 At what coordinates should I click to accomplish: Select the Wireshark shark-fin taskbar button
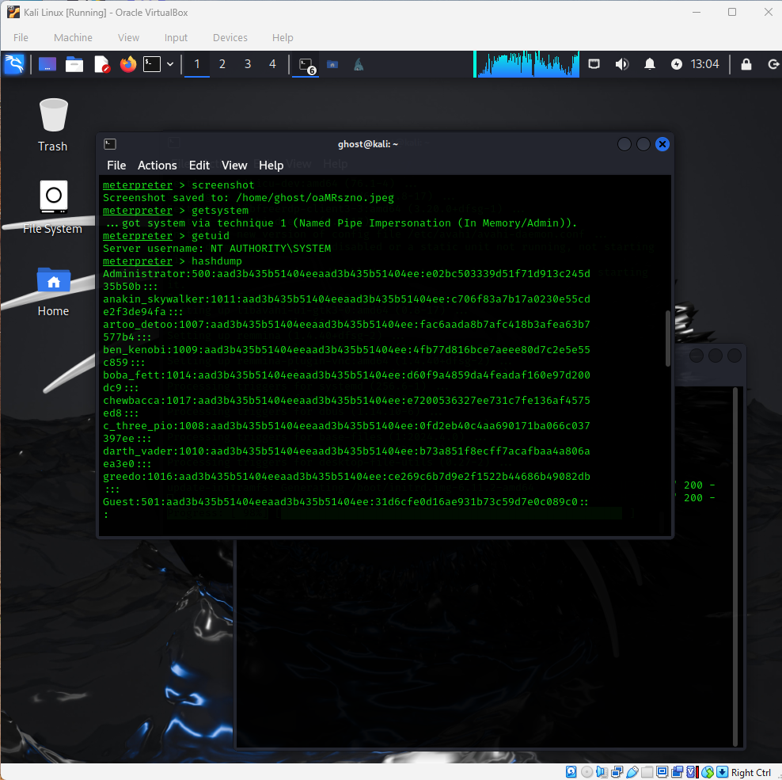359,64
